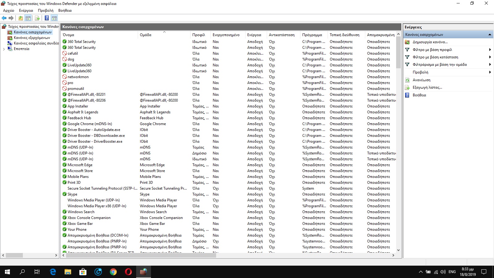Select Κανόνες εισερχομένων in the left tree
This screenshot has width=494, height=278.
coord(33,32)
